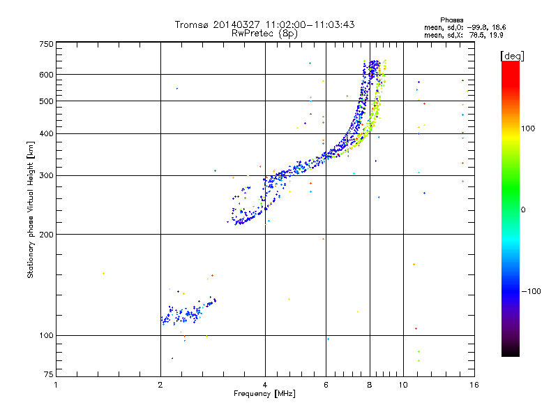This screenshot has width=558, height=419.
Task: Click the colorbar tick label "100"
Action: click(528, 128)
